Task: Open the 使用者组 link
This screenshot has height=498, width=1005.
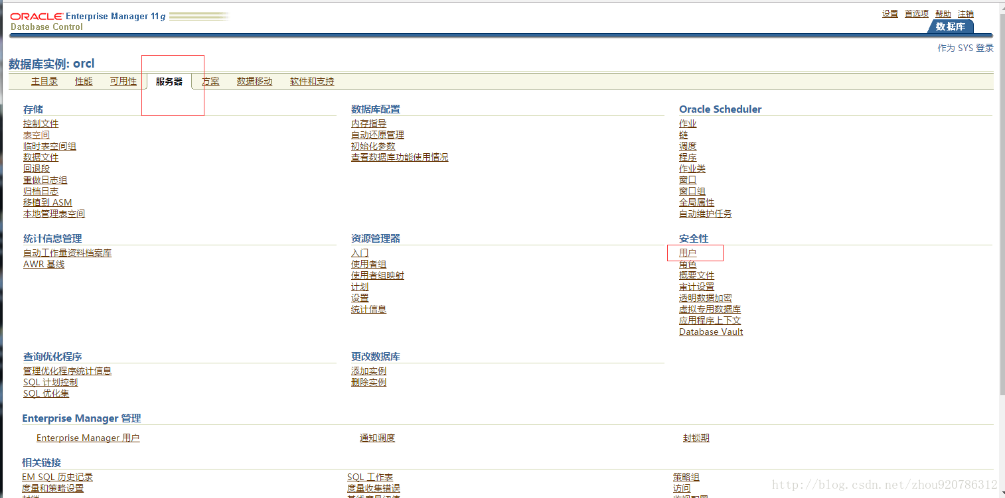Action: pyautogui.click(x=369, y=265)
